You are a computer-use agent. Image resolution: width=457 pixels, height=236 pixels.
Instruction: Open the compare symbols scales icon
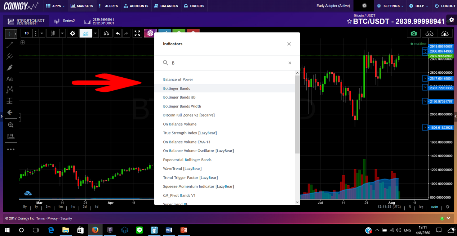point(106,33)
